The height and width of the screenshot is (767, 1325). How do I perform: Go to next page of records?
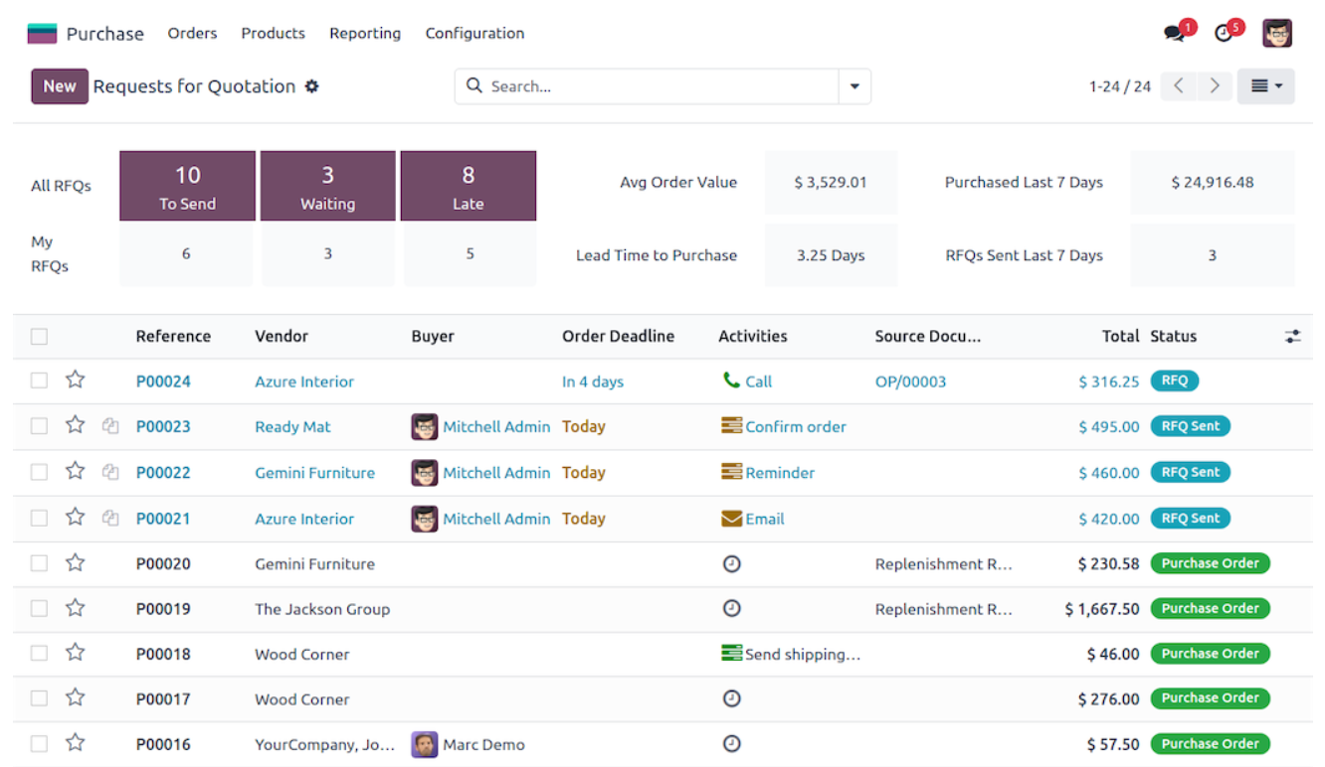tap(1214, 86)
